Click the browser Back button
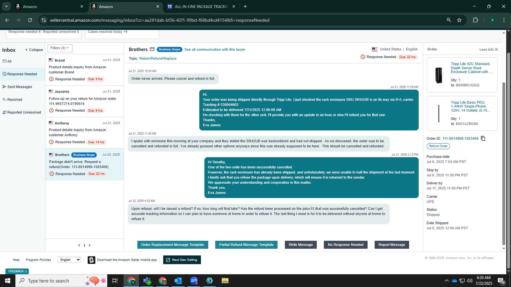 (7, 20)
